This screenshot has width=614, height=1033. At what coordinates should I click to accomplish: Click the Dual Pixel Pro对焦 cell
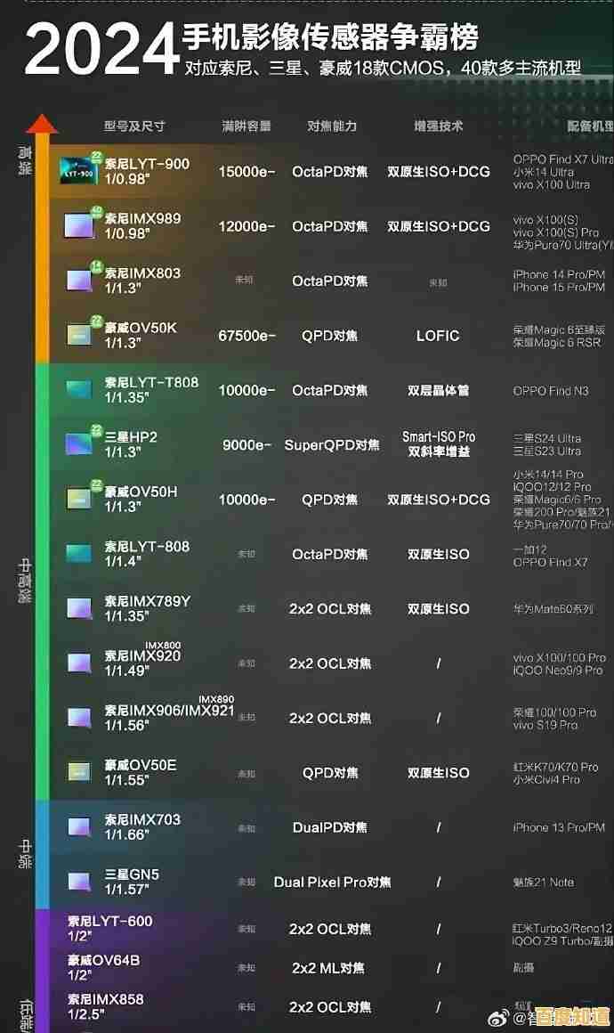(x=332, y=883)
